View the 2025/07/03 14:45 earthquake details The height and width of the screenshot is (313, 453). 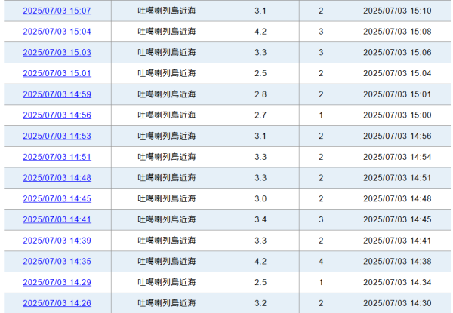point(57,199)
